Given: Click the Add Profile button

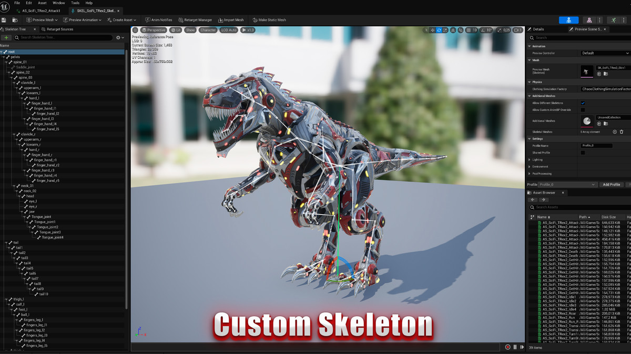Looking at the screenshot, I should 612,184.
